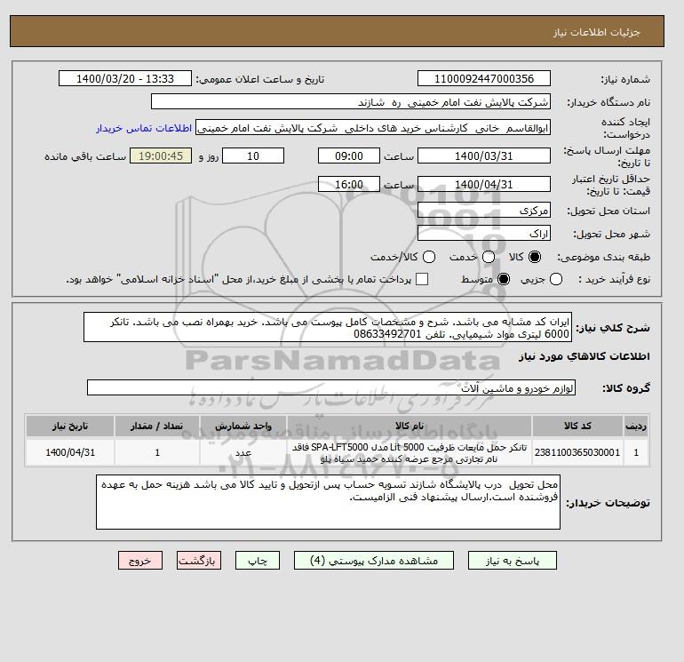Viewport: 684px width, 662px height.
Task: Click the remaining days field '10'
Action: coord(253,156)
